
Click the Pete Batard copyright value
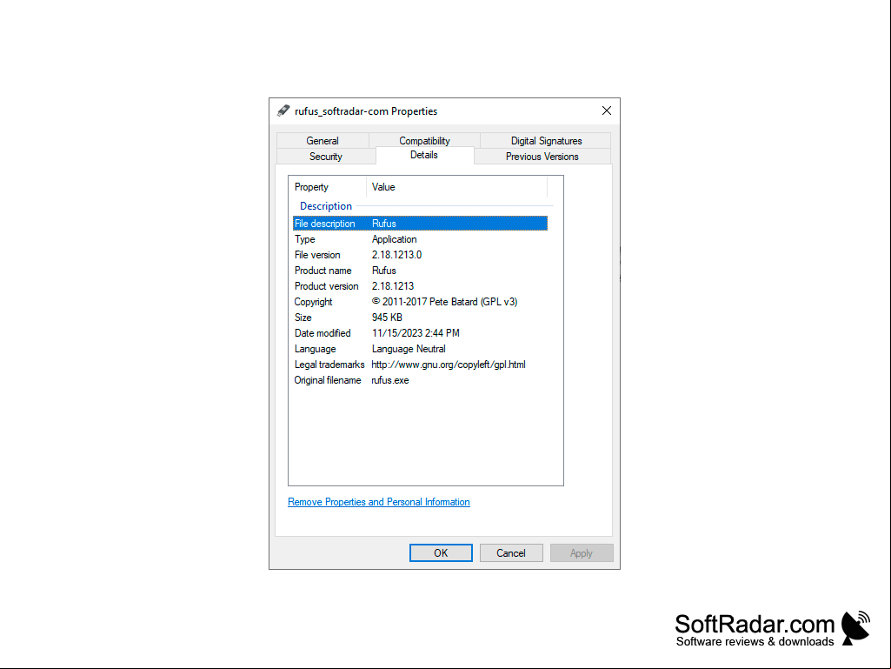pos(444,302)
